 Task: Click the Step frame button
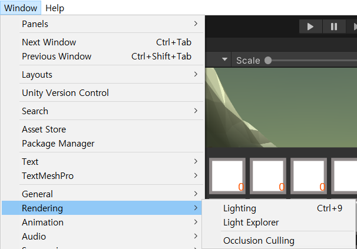coord(353,26)
